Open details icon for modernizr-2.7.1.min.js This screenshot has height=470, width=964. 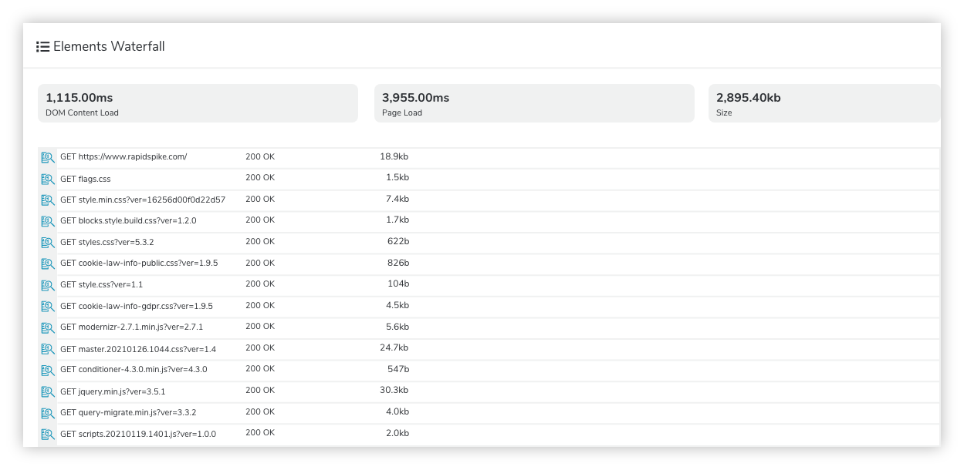pyautogui.click(x=48, y=327)
